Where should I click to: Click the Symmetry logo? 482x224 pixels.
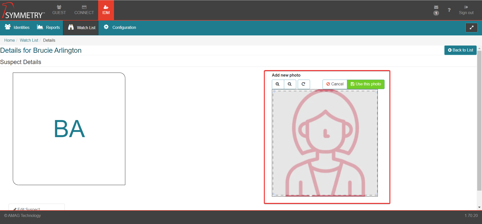pyautogui.click(x=23, y=10)
